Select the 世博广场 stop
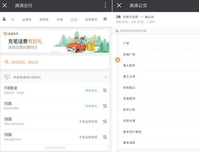Viewport: 199px width, 152px height. [129, 55]
